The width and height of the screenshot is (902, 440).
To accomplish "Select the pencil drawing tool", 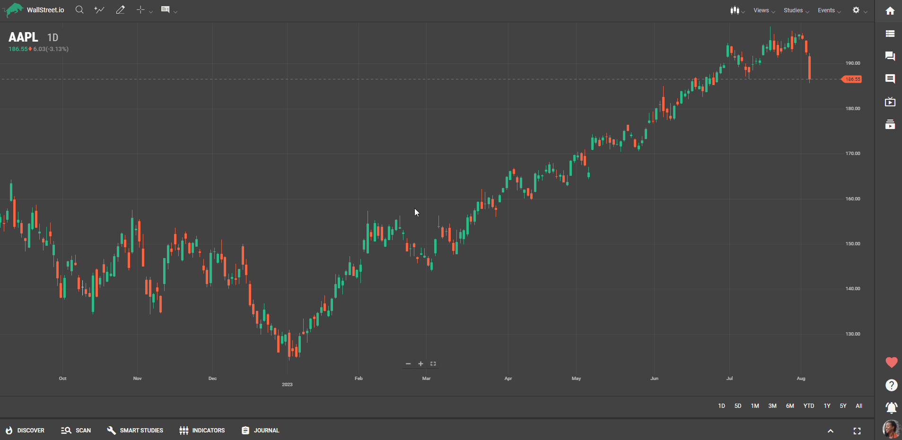I will click(121, 10).
